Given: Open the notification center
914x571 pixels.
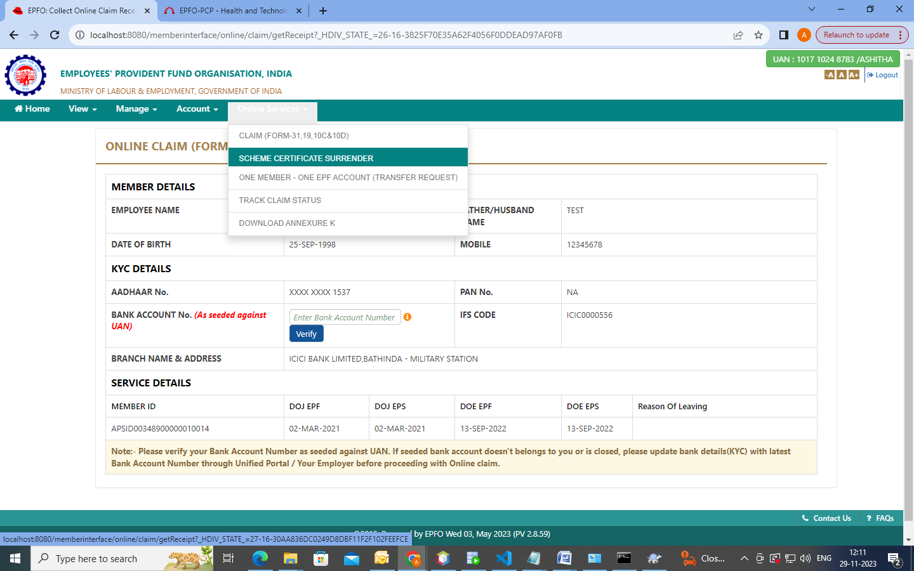Looking at the screenshot, I should (894, 559).
